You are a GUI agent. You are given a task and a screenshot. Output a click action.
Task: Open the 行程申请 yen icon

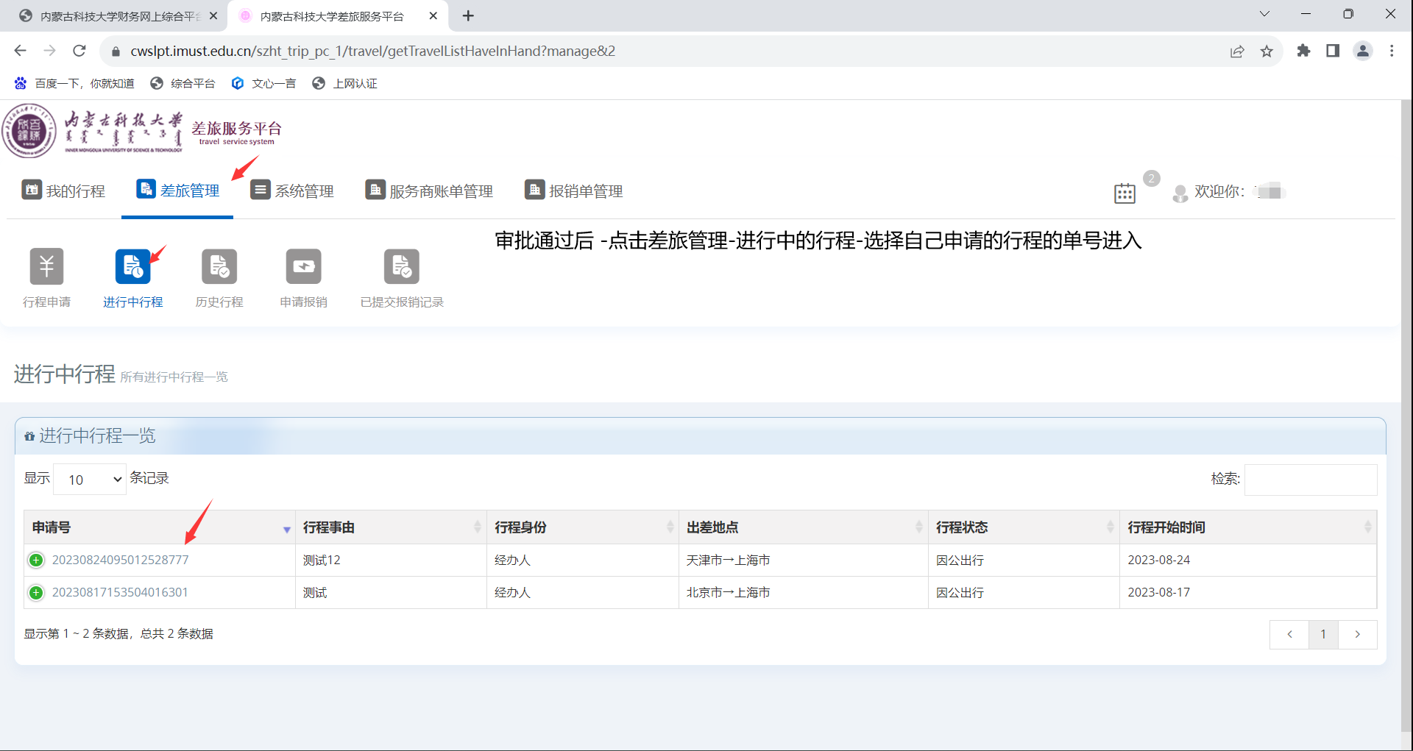[46, 266]
